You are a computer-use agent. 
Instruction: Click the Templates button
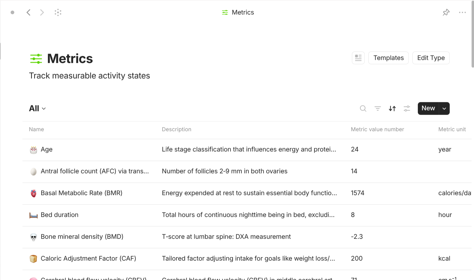coord(388,58)
